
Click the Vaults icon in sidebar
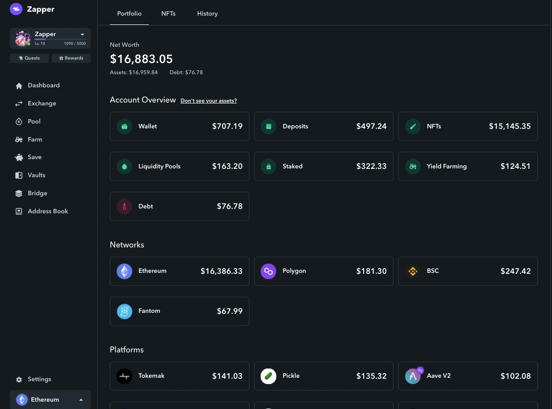19,175
